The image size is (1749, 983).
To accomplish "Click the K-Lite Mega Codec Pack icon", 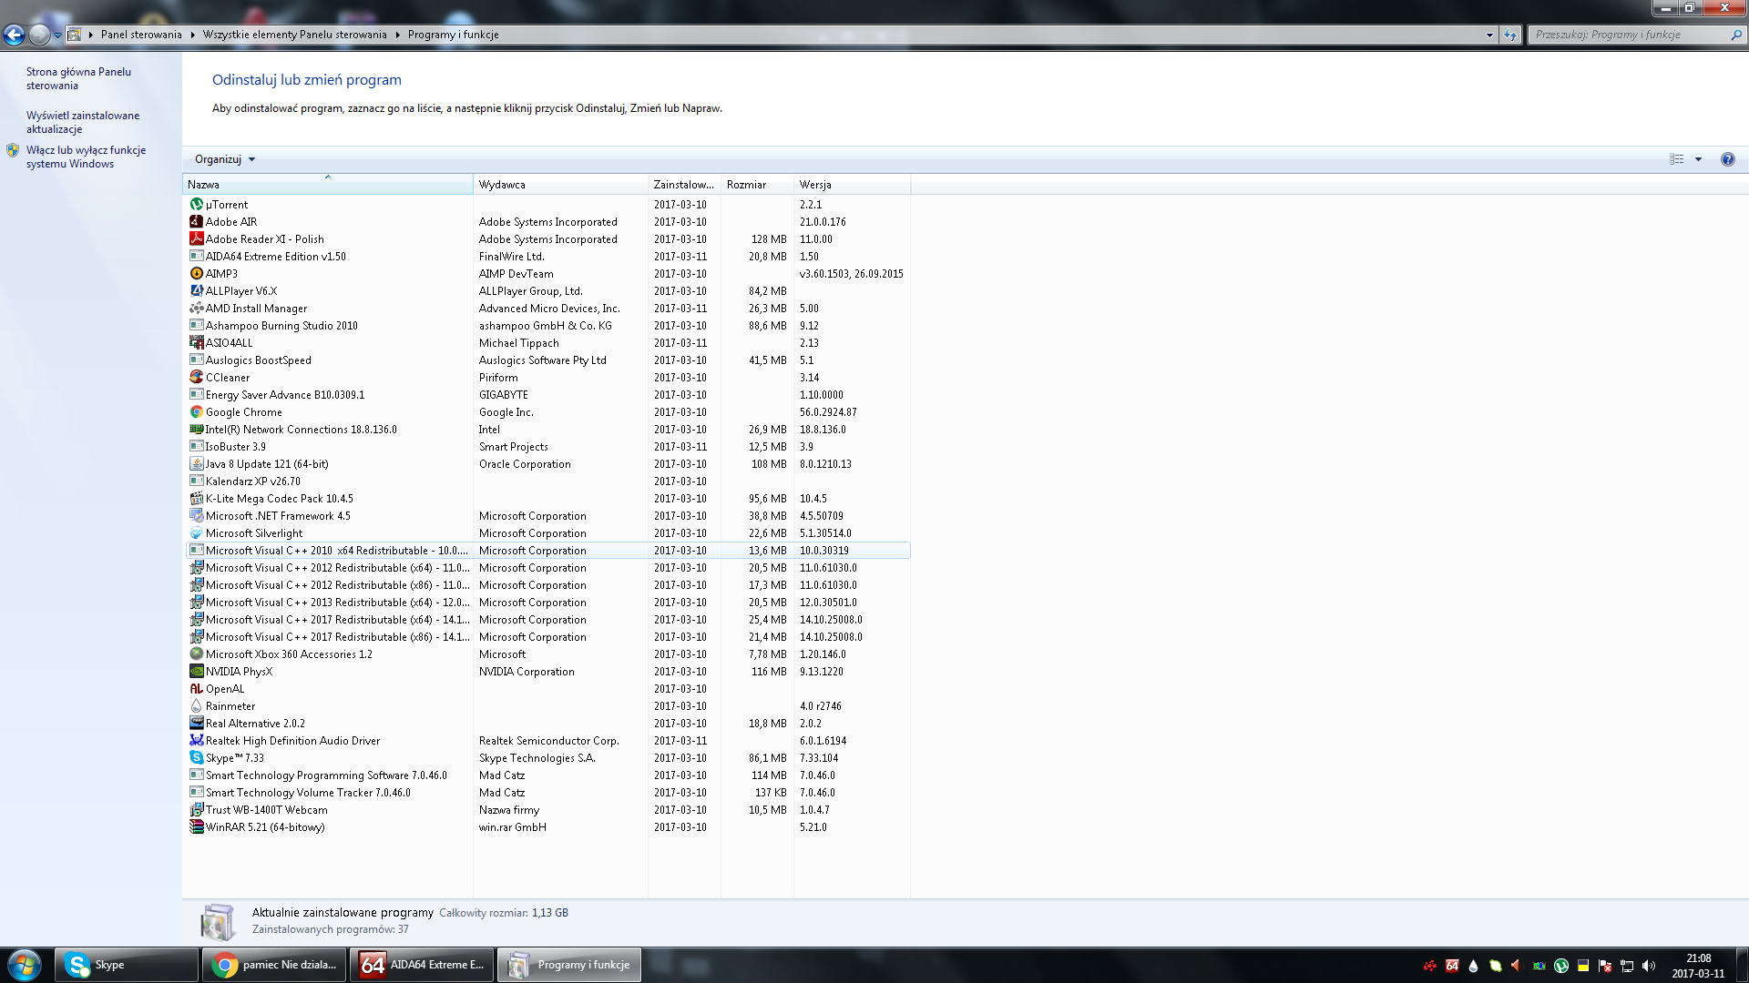I will [196, 499].
